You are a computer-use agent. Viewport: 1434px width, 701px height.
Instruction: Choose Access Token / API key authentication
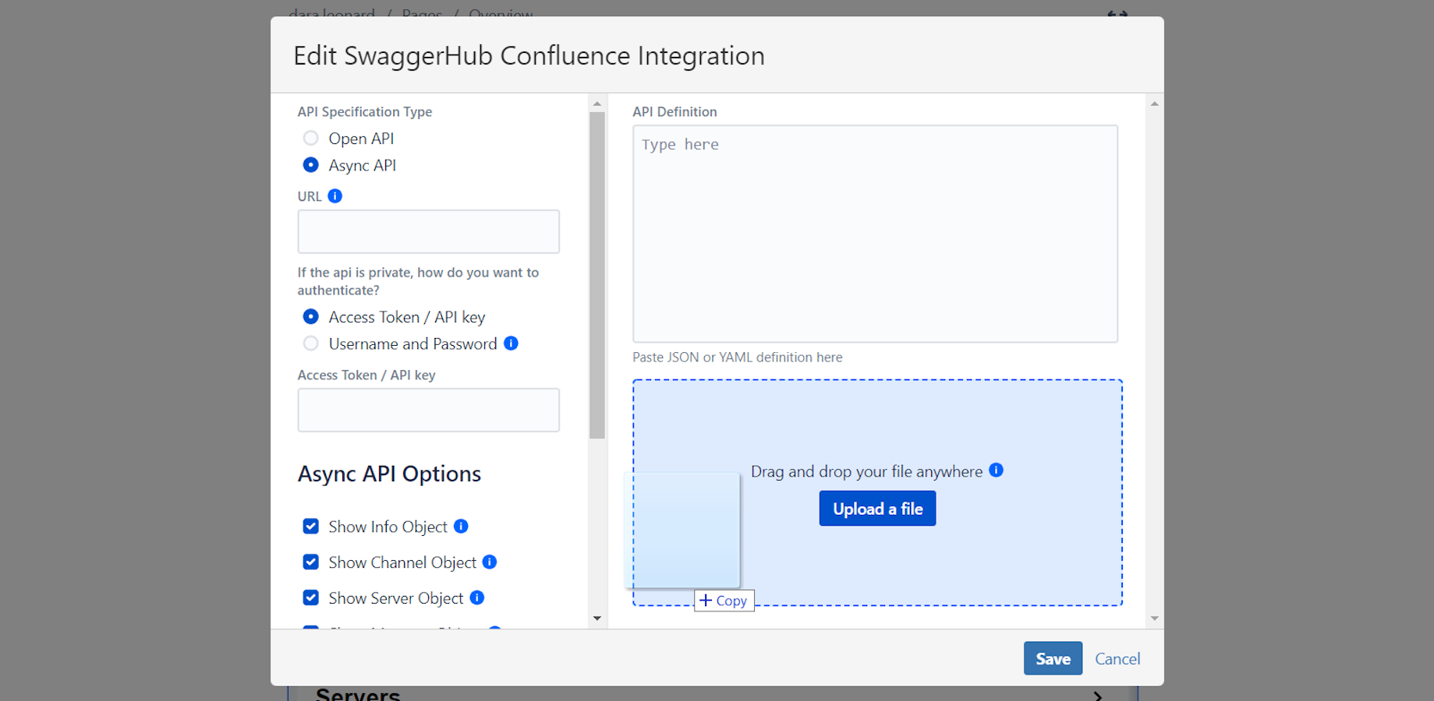coord(310,317)
